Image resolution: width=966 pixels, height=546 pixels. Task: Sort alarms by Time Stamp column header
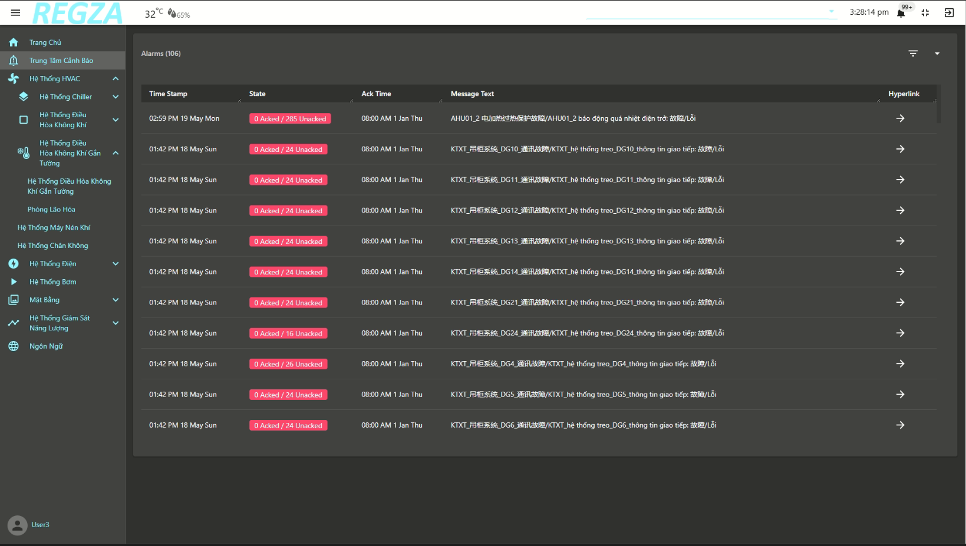(168, 94)
